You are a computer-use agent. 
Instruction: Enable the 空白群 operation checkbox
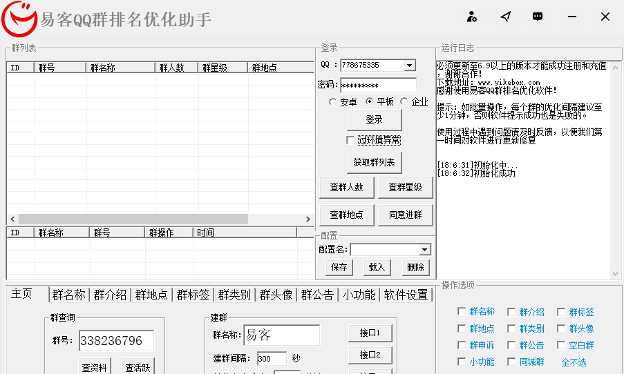pyautogui.click(x=561, y=345)
